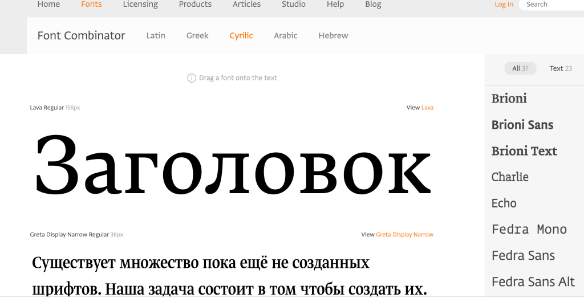The width and height of the screenshot is (584, 298).
Task: Select the Hebrew script tab
Action: coord(333,35)
